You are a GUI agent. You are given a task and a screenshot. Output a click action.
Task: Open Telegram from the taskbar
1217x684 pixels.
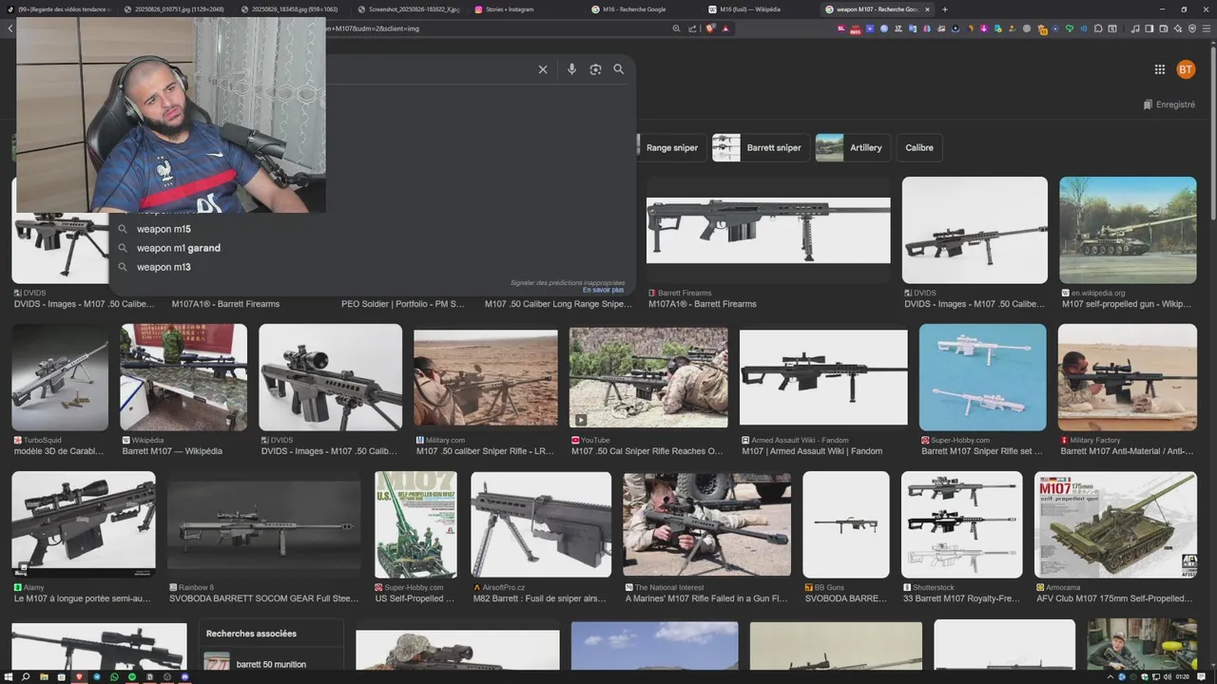(97, 676)
